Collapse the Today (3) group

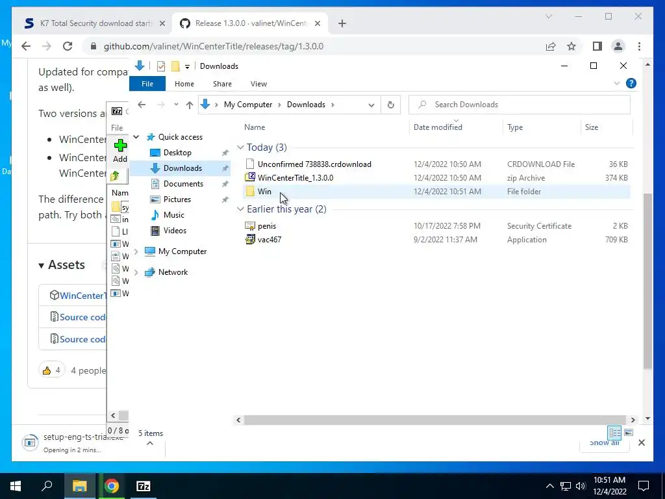pos(240,147)
